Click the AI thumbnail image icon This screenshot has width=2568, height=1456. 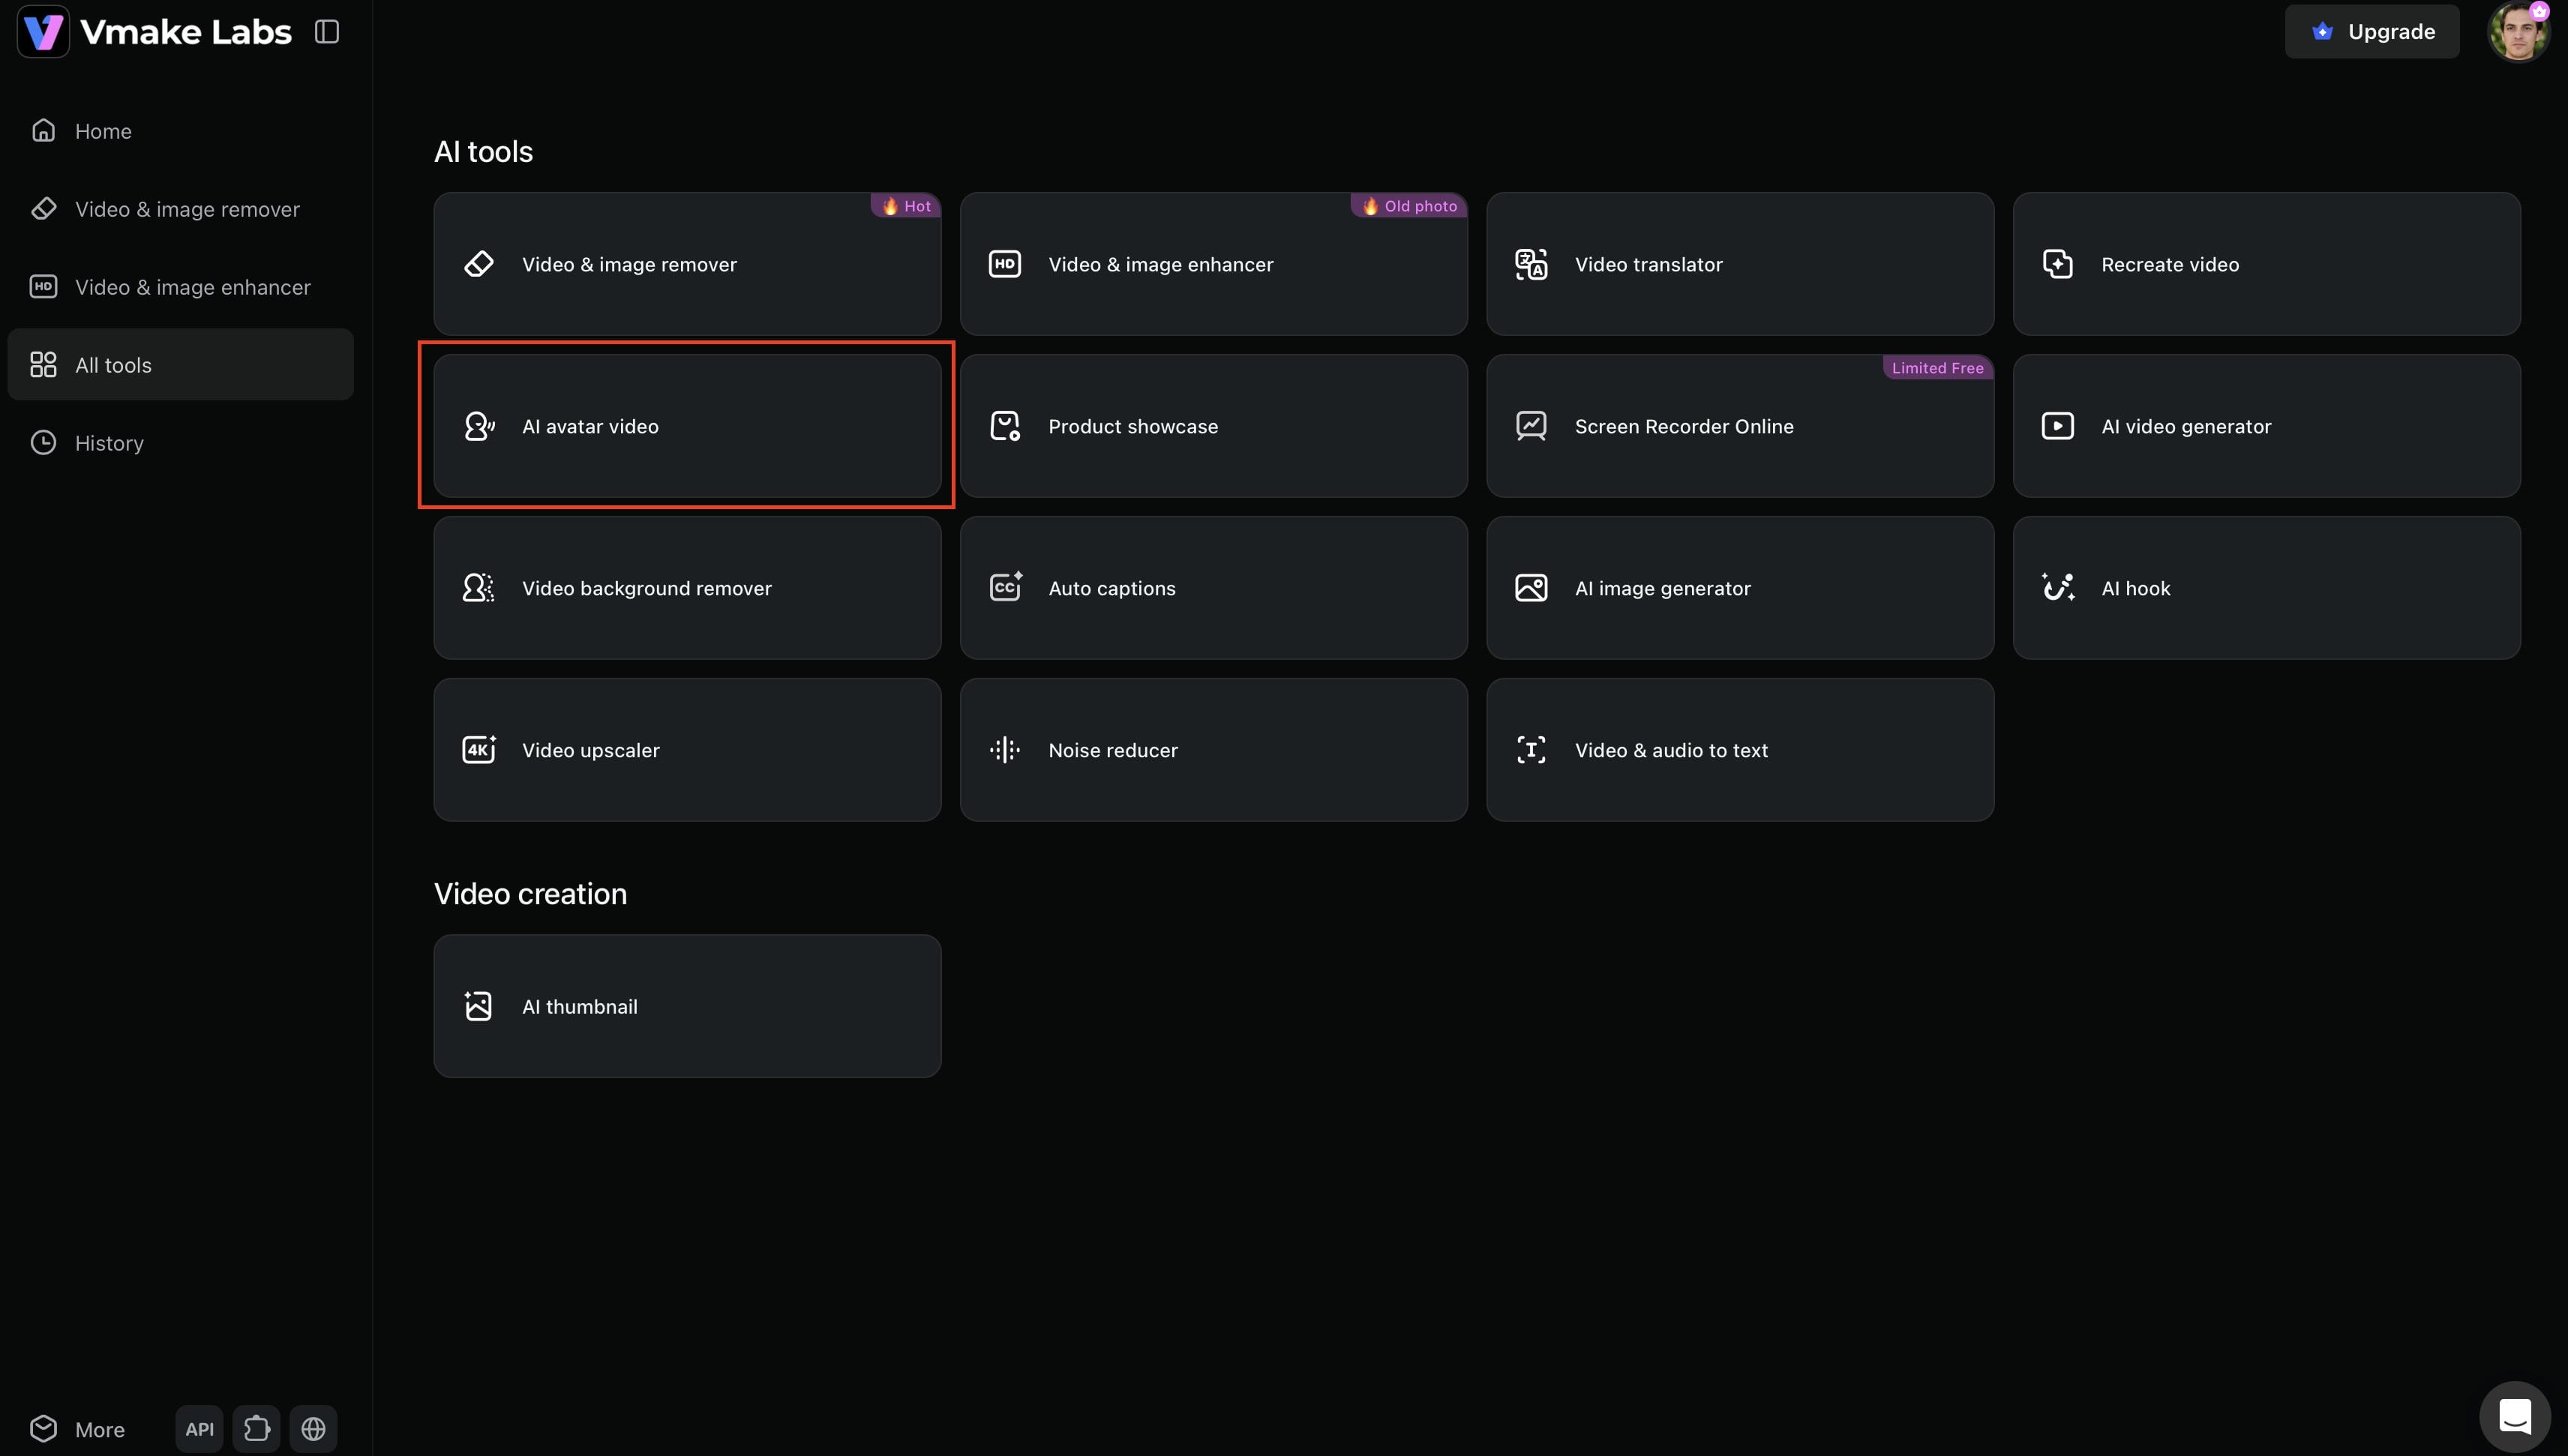coord(479,1006)
